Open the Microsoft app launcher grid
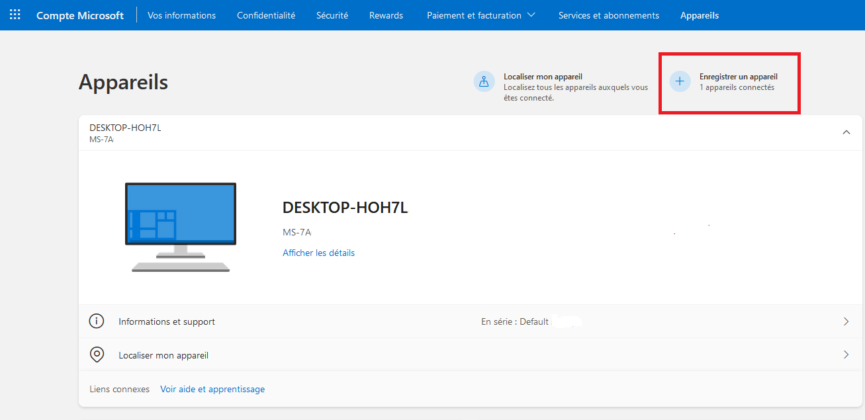The image size is (865, 420). (x=15, y=15)
